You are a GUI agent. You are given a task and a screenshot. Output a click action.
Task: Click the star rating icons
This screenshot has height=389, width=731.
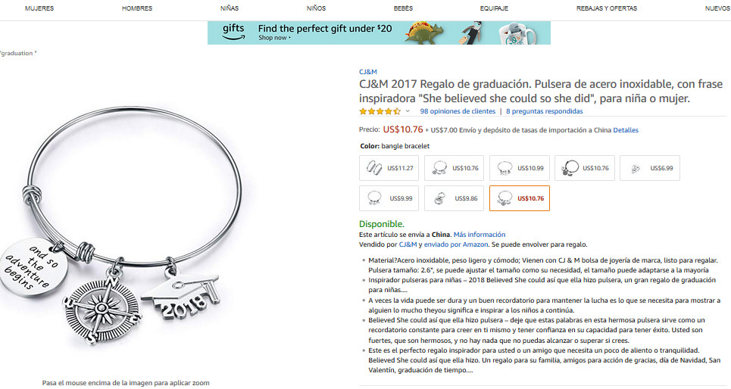click(380, 111)
